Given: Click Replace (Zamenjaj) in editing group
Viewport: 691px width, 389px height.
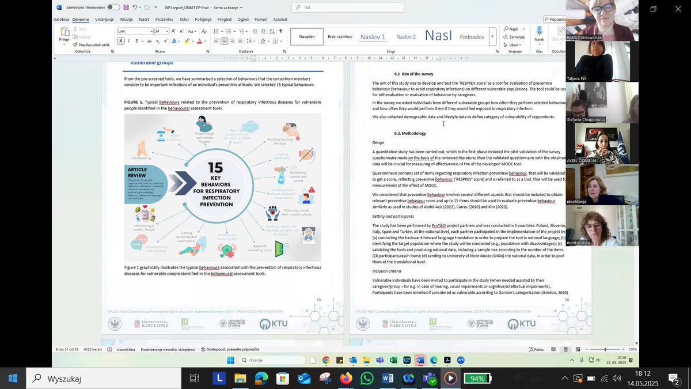Looking at the screenshot, I should point(514,37).
